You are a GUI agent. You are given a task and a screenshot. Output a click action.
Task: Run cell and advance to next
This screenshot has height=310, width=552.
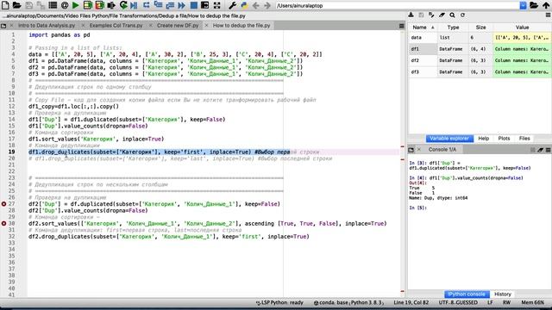pyautogui.click(x=100, y=5)
